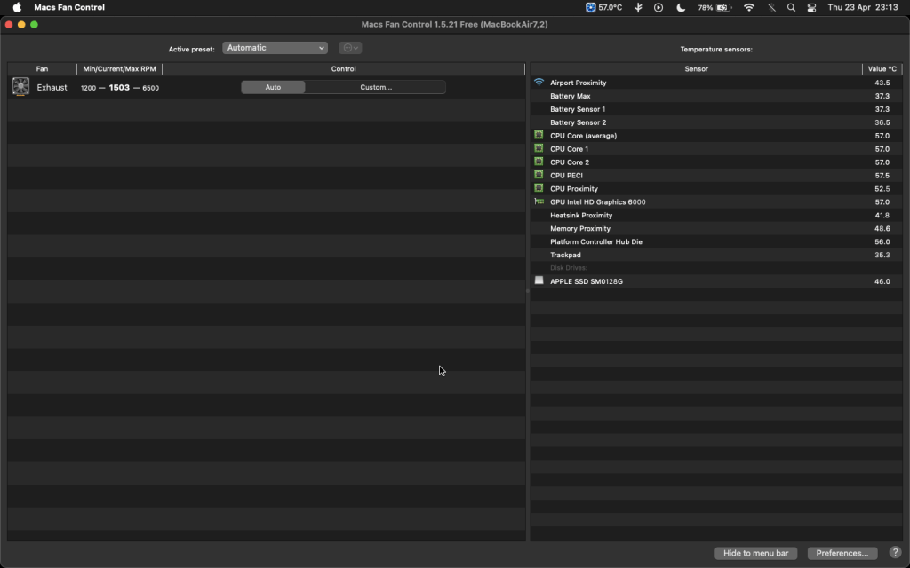Set Exhaust fan control to Auto
Image resolution: width=910 pixels, height=568 pixels.
pos(273,87)
